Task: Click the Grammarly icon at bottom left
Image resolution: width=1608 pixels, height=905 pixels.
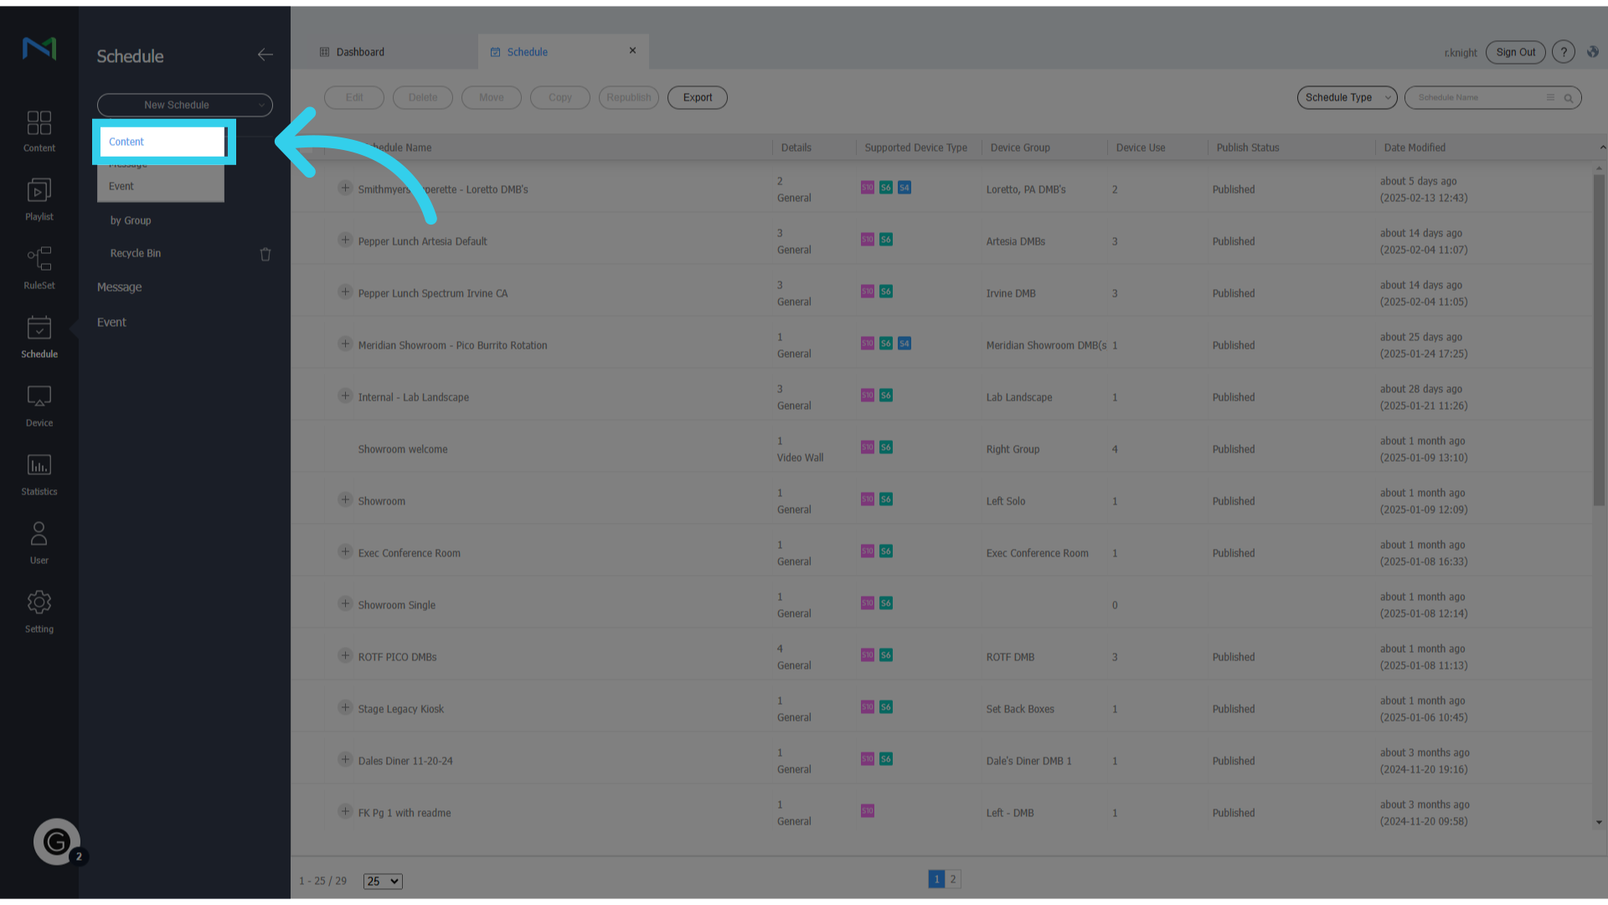Action: pyautogui.click(x=57, y=841)
